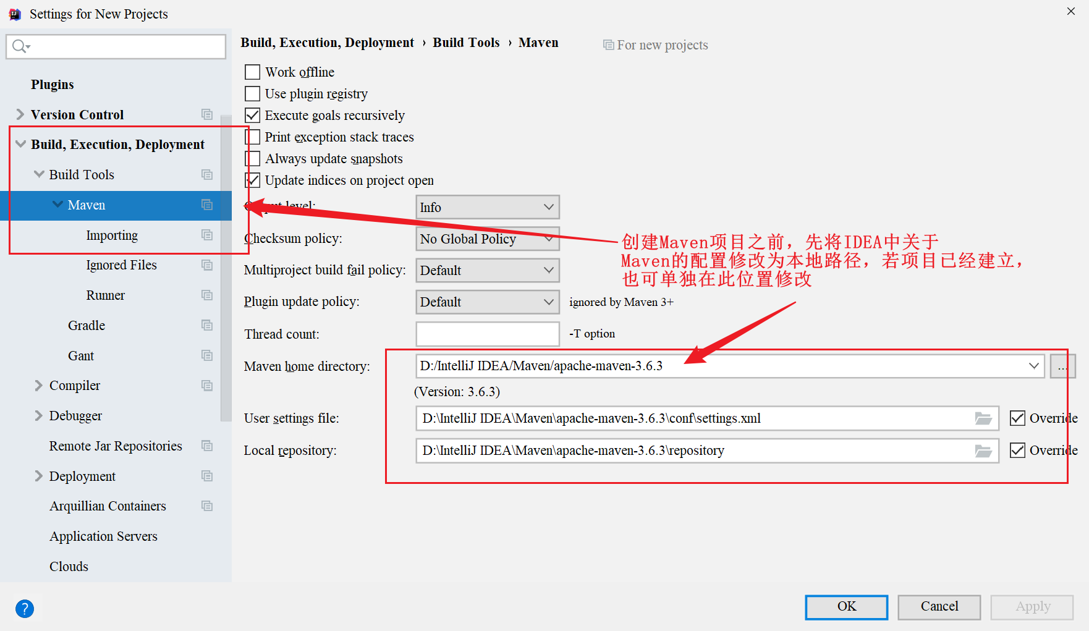Uncheck Execute goals recursively
The image size is (1089, 631).
coord(252,116)
